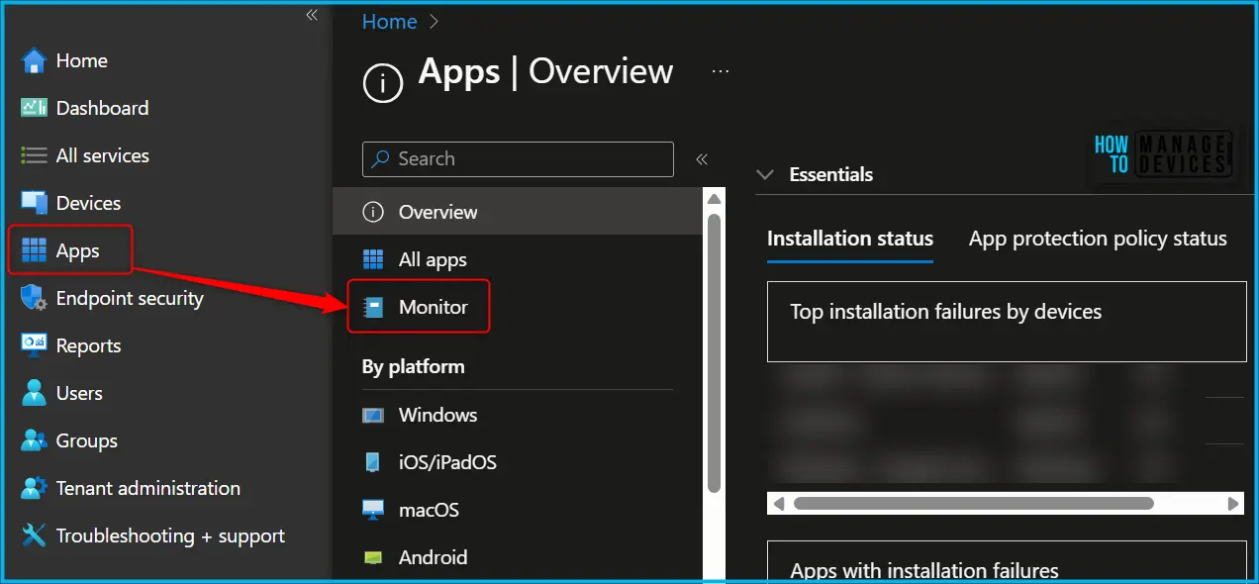
Task: Select Overview in Apps menu
Action: point(517,212)
